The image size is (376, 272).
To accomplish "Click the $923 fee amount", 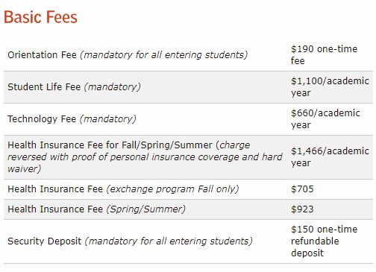I will pos(302,209).
